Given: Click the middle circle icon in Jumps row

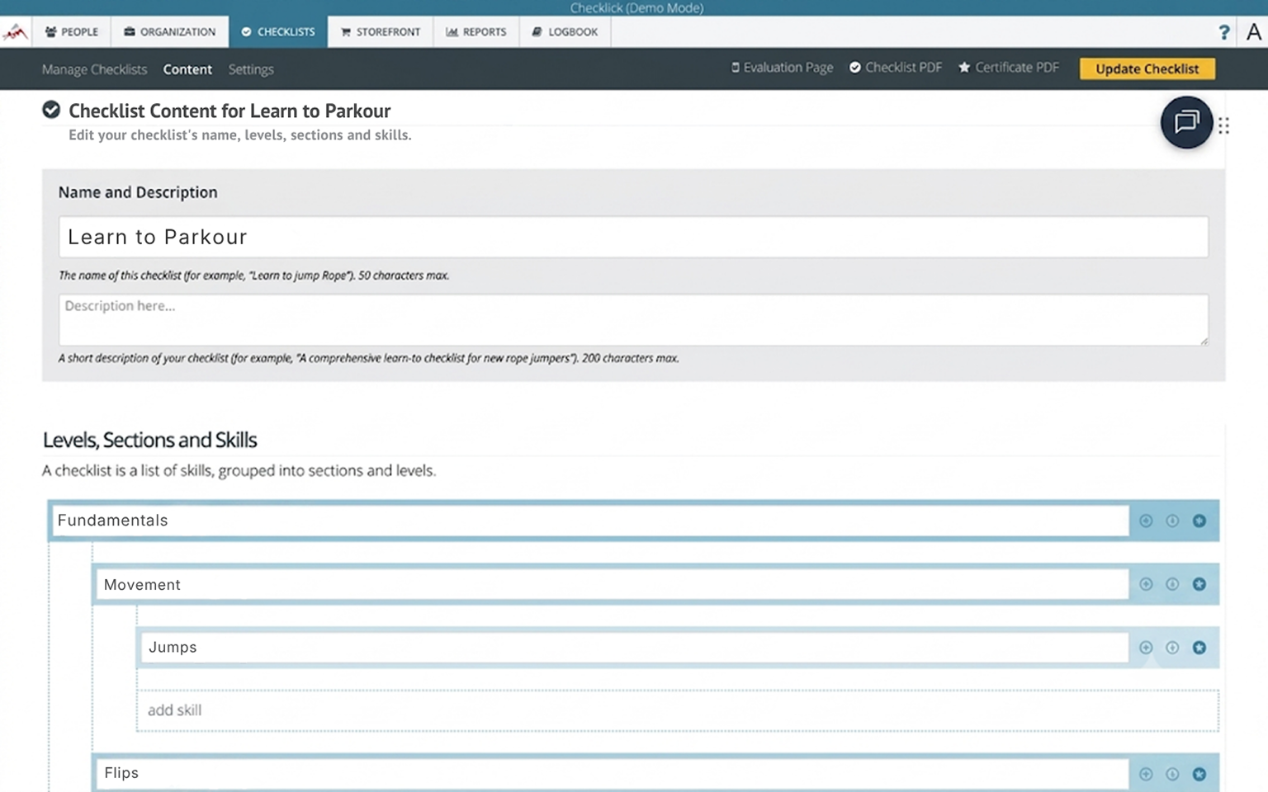Looking at the screenshot, I should click(1172, 648).
